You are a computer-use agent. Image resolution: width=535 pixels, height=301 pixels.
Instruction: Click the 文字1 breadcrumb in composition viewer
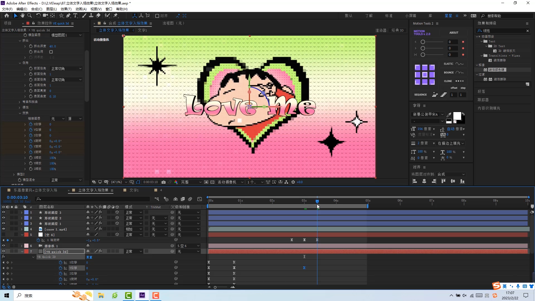(142, 30)
